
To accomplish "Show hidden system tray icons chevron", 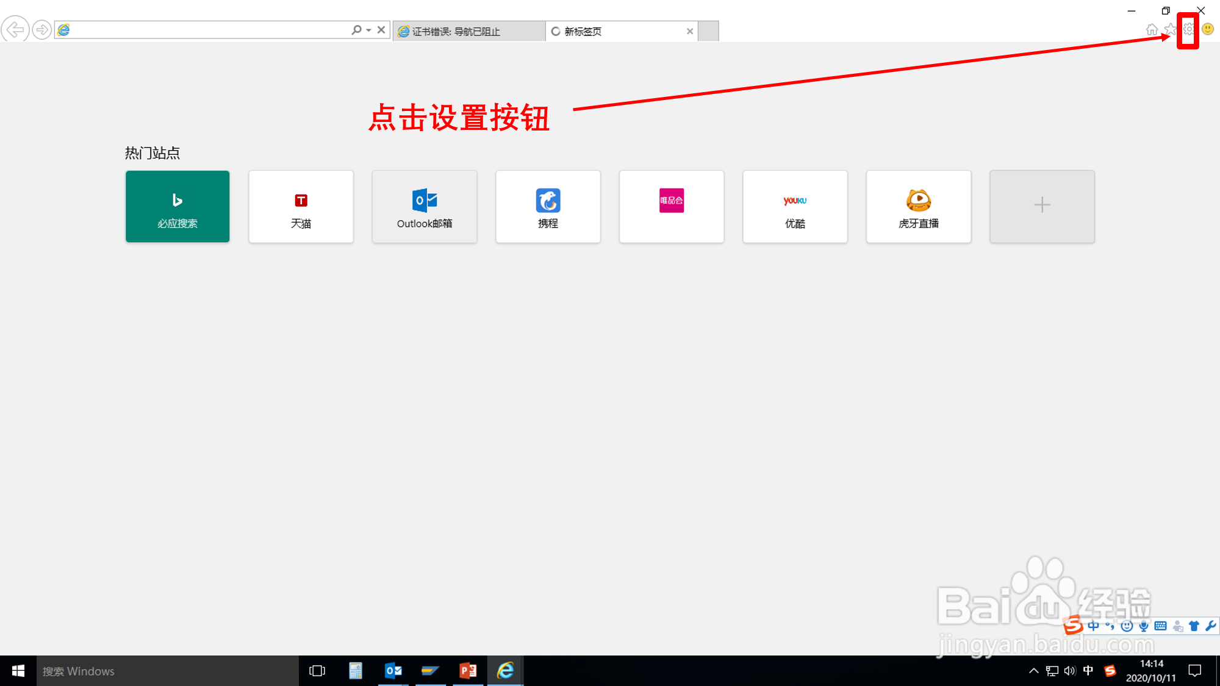I will coord(1033,671).
